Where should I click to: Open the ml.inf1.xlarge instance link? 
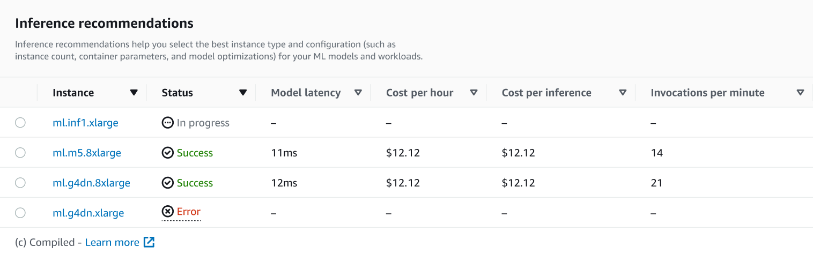coord(85,123)
